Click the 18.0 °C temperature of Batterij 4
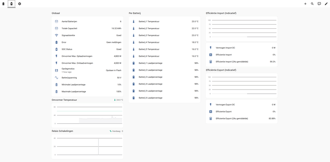The width and height of the screenshot is (330, 162). tap(195, 42)
